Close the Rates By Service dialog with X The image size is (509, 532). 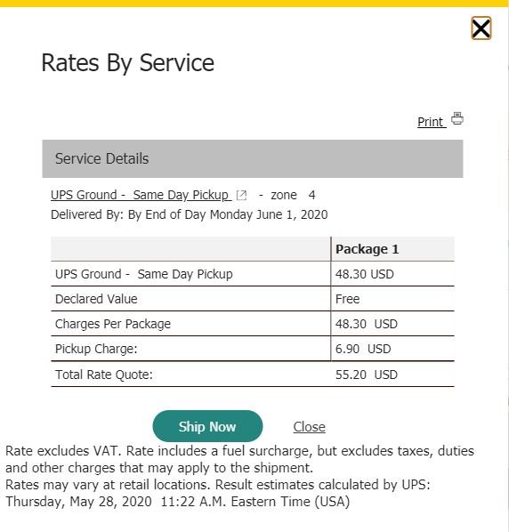(481, 28)
